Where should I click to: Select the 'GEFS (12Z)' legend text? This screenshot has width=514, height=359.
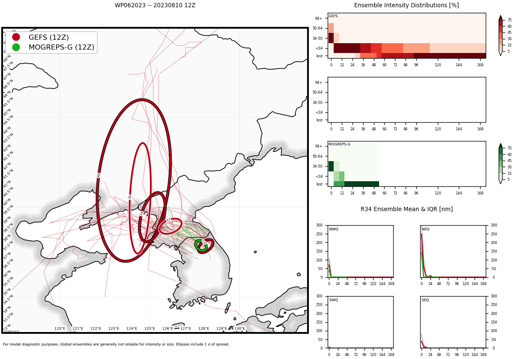48,37
